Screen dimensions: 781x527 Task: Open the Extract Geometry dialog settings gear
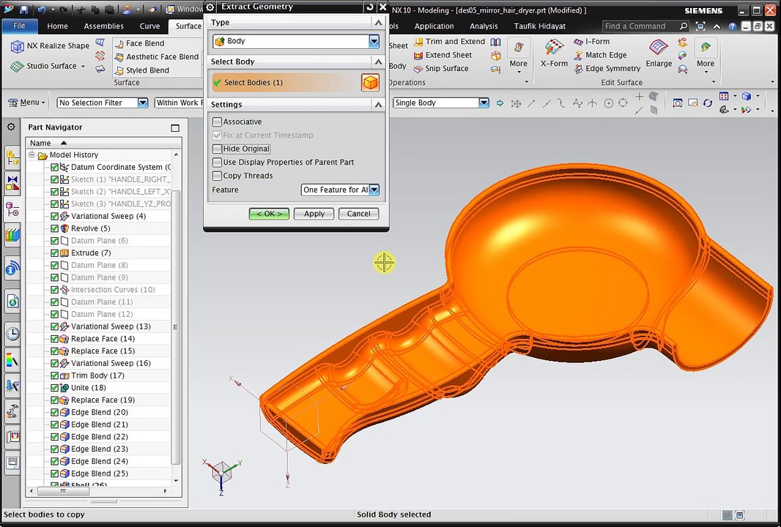pyautogui.click(x=210, y=7)
